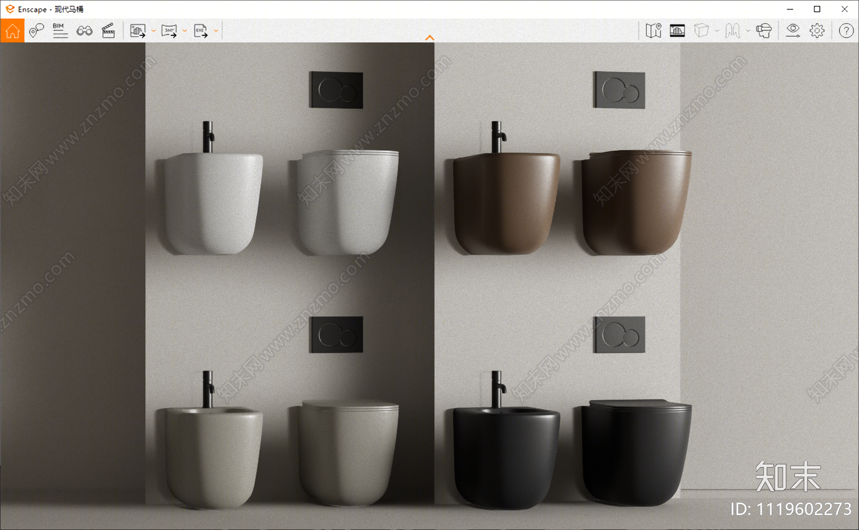The image size is (859, 530).
Task: Open general settings gear icon
Action: coord(817,31)
